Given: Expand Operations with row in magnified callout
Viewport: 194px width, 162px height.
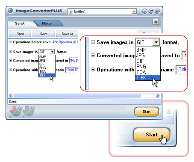Looking at the screenshot, I should [x=93, y=69].
